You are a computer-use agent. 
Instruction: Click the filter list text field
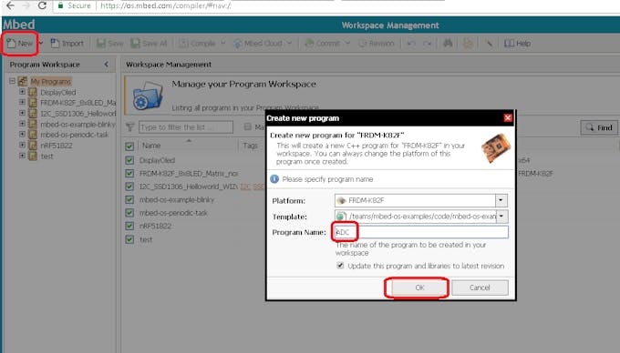(186, 127)
